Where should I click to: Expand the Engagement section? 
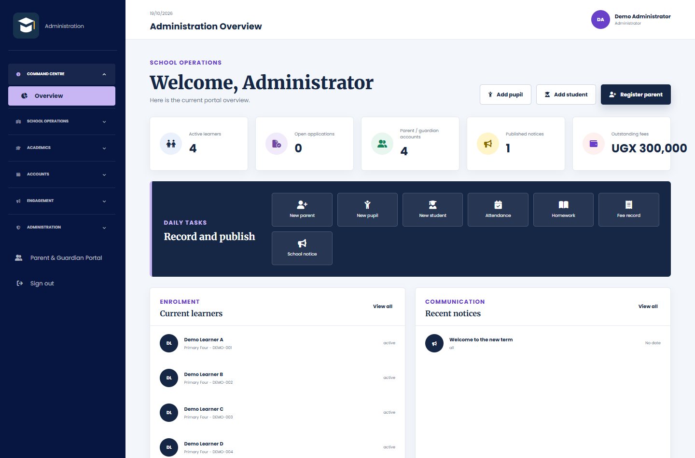[x=62, y=201]
